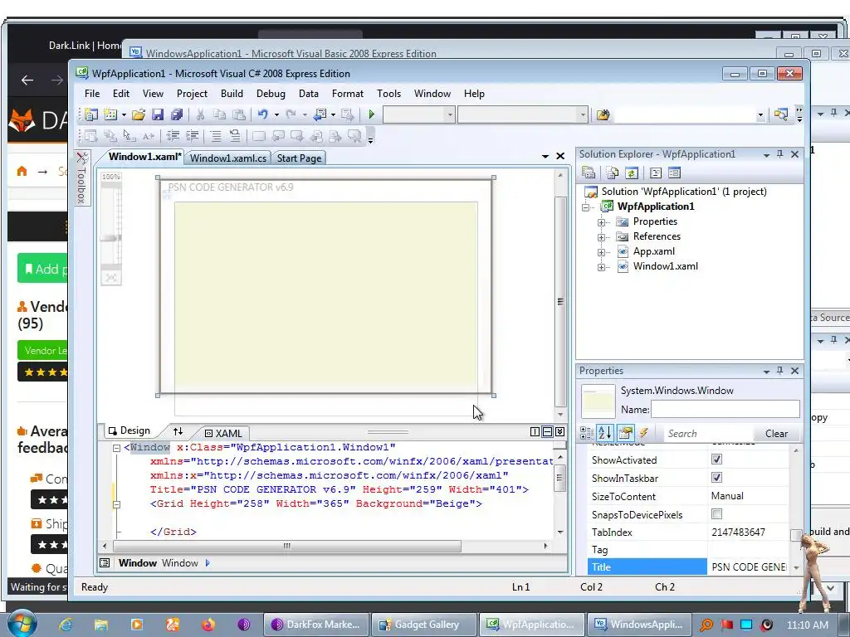Click the Cut scissors icon

coord(200,114)
